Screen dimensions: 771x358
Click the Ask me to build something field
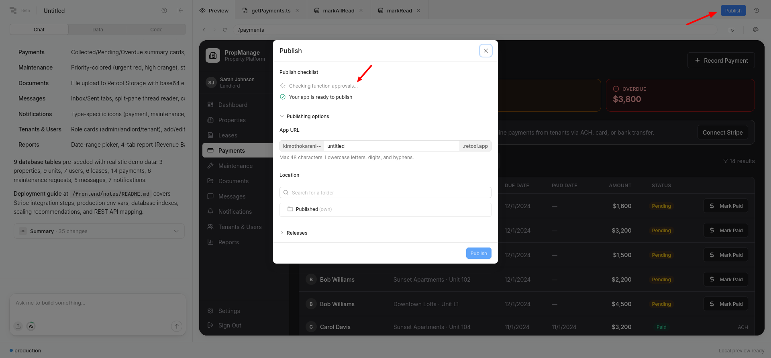click(x=98, y=303)
